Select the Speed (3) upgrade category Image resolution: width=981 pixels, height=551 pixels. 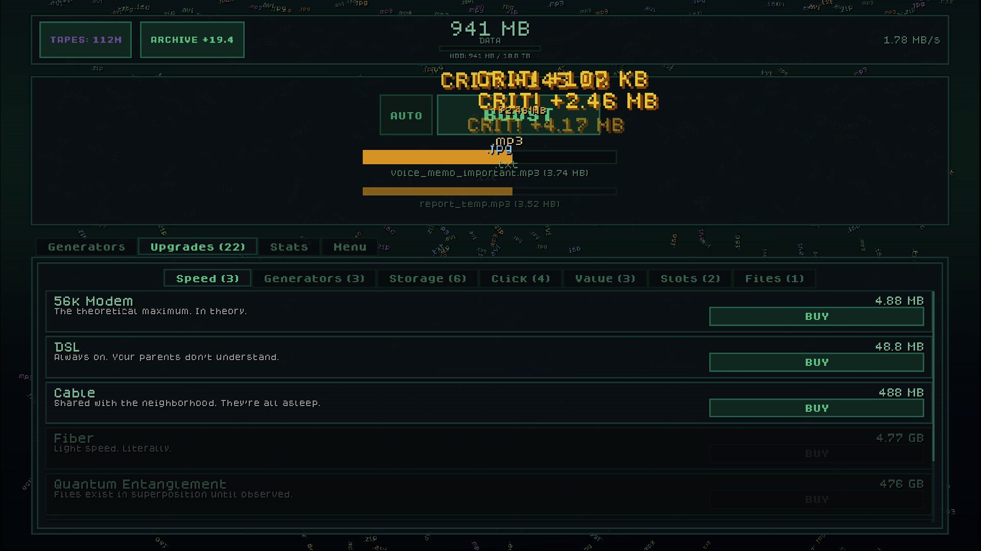click(x=206, y=278)
